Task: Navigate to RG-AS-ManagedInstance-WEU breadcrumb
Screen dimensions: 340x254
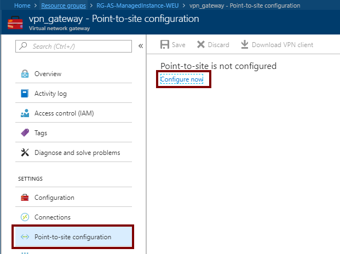Action: 137,5
